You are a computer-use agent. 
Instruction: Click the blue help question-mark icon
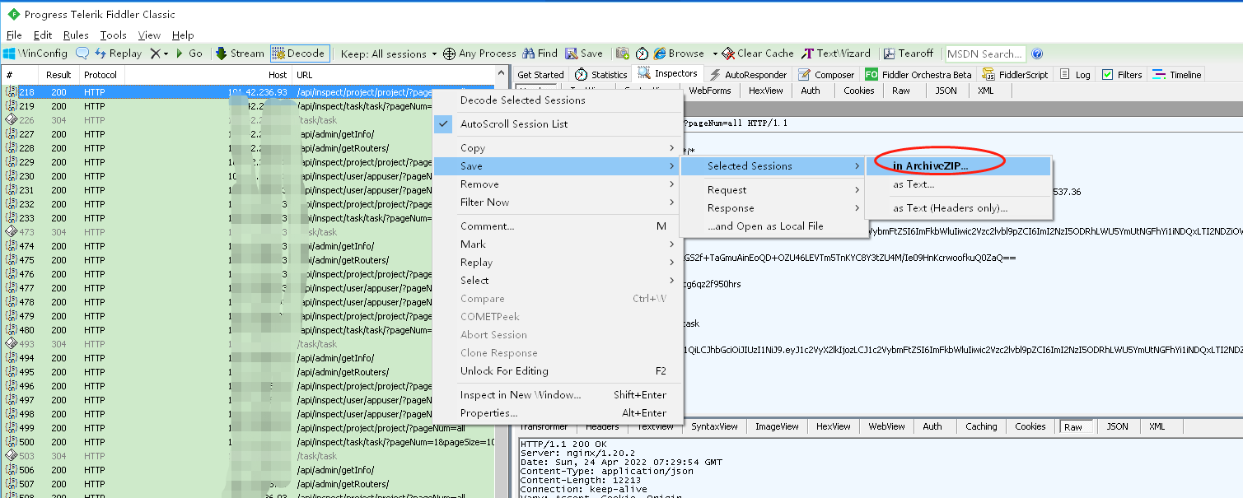click(x=1037, y=54)
